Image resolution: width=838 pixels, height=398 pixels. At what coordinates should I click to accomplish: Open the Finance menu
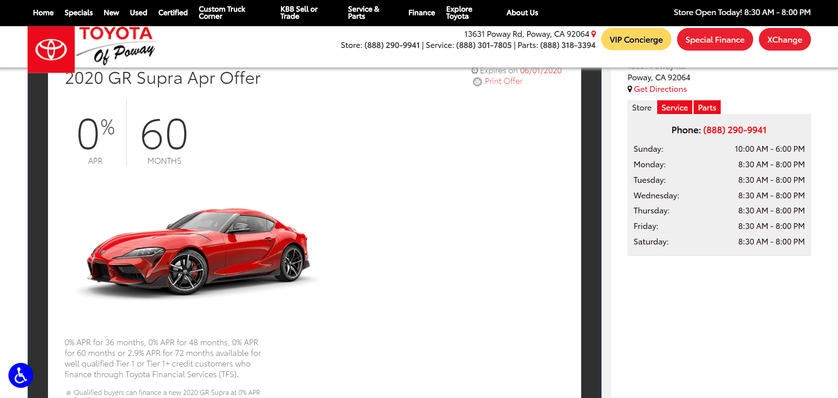tap(422, 13)
